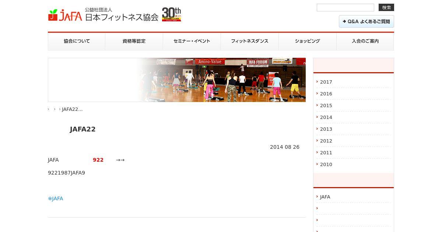Select the 2010 archive link
This screenshot has height=232, width=442.
326,165
